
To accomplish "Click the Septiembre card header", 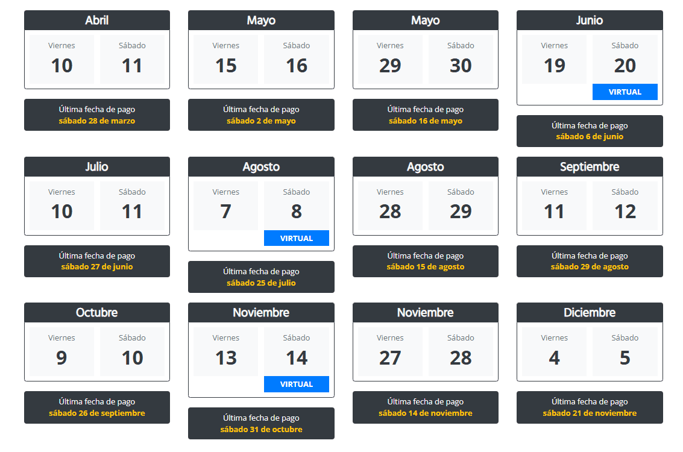I will click(589, 166).
